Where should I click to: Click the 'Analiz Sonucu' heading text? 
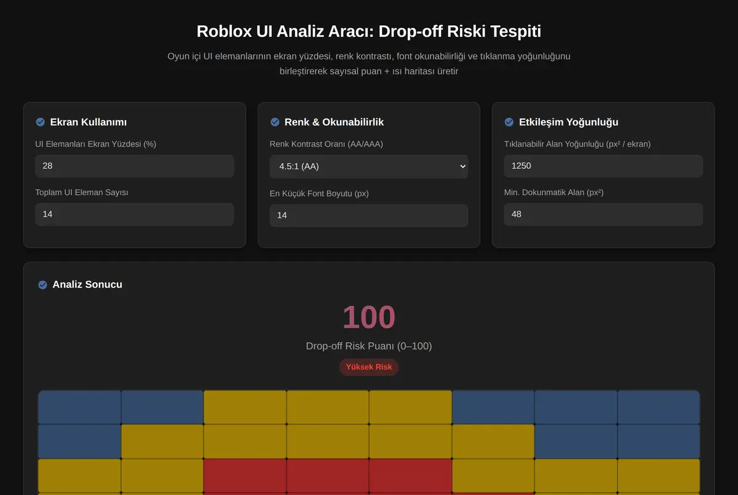(x=87, y=285)
